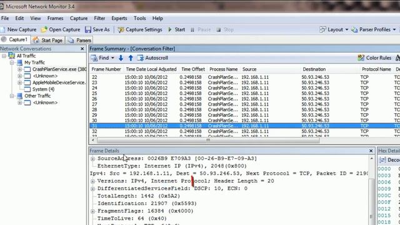Open the Capture menu
400x225 pixels.
79,18
